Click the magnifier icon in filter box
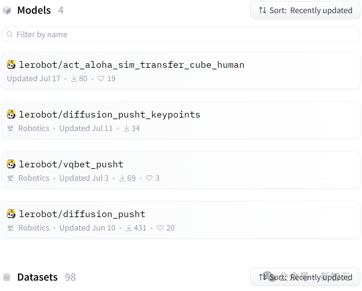Viewport: 362px width, 291px height. [x=10, y=35]
